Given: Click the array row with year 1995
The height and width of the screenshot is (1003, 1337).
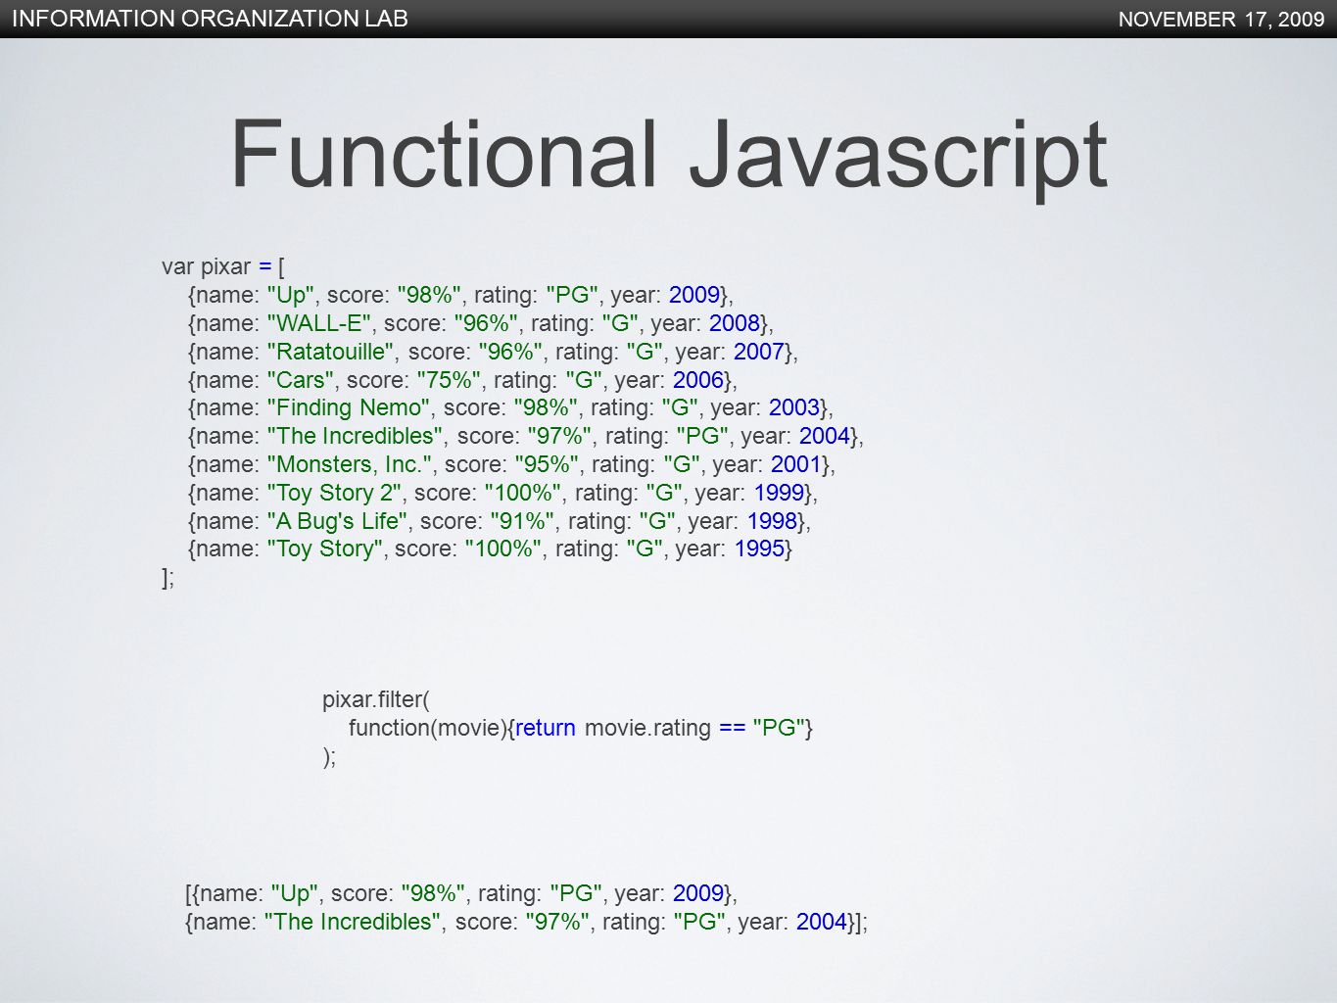Looking at the screenshot, I should 490,549.
